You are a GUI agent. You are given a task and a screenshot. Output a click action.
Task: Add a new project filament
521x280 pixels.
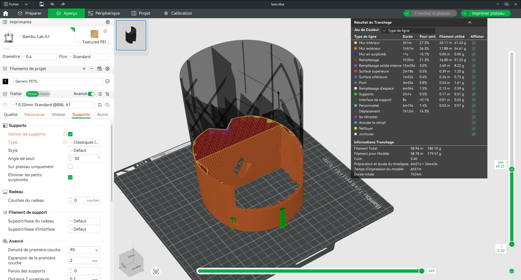coord(84,69)
